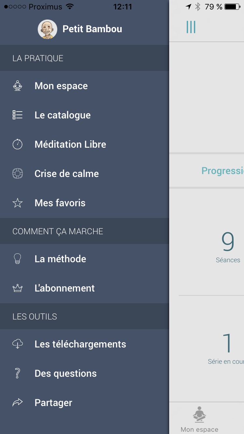Open the Des questions entry
Image resolution: width=244 pixels, height=434 pixels.
[x=66, y=373]
